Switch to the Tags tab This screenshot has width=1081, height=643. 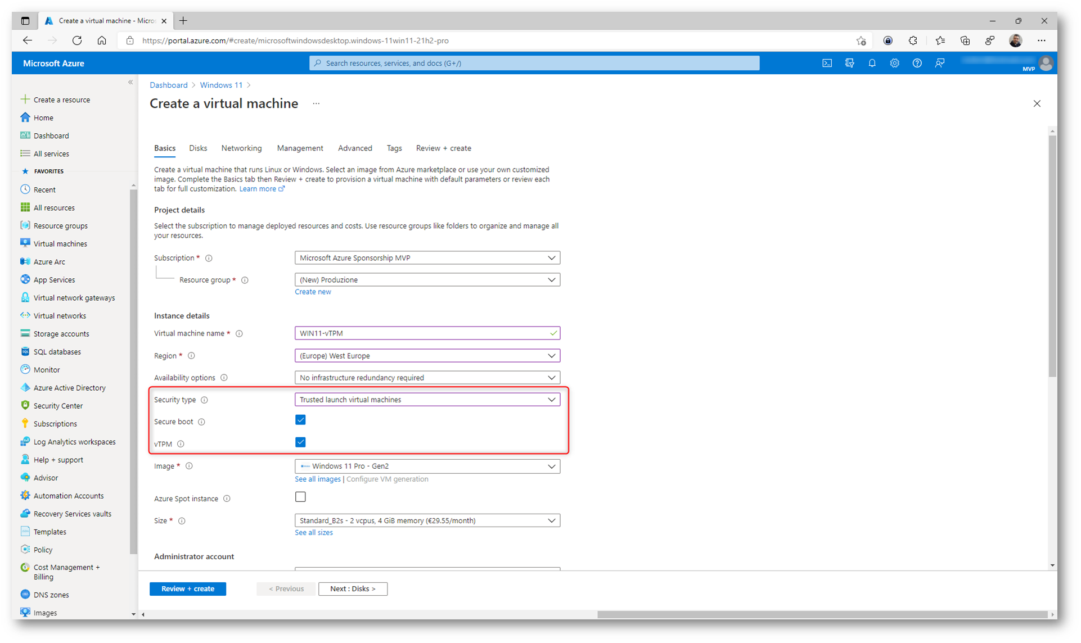click(x=394, y=148)
